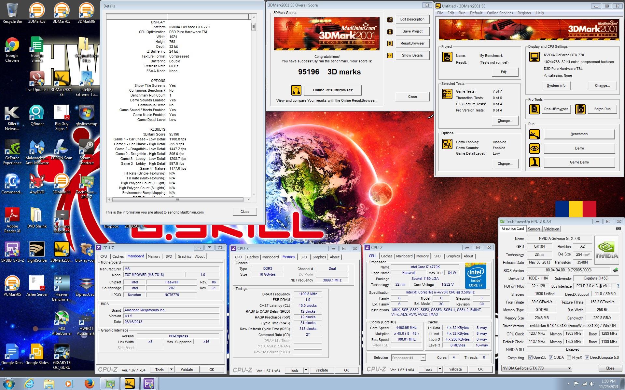Expand the Tools dropdown arrow in the CPU CPU-Z window
Image resolution: width=625 pixels, height=390 pixels.
click(440, 369)
